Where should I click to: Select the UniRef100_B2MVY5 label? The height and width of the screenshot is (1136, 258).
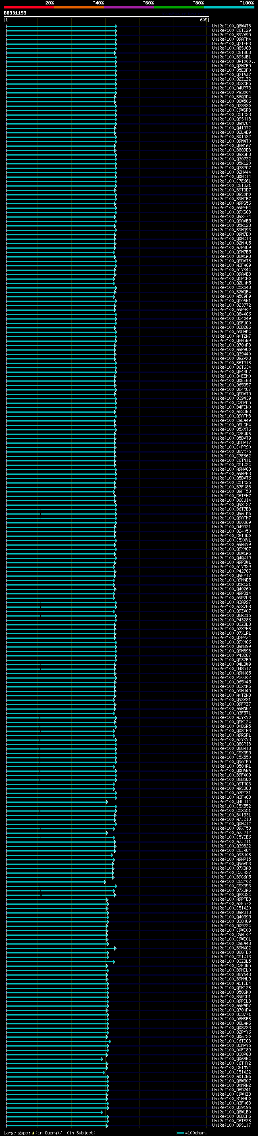tap(231, 1046)
